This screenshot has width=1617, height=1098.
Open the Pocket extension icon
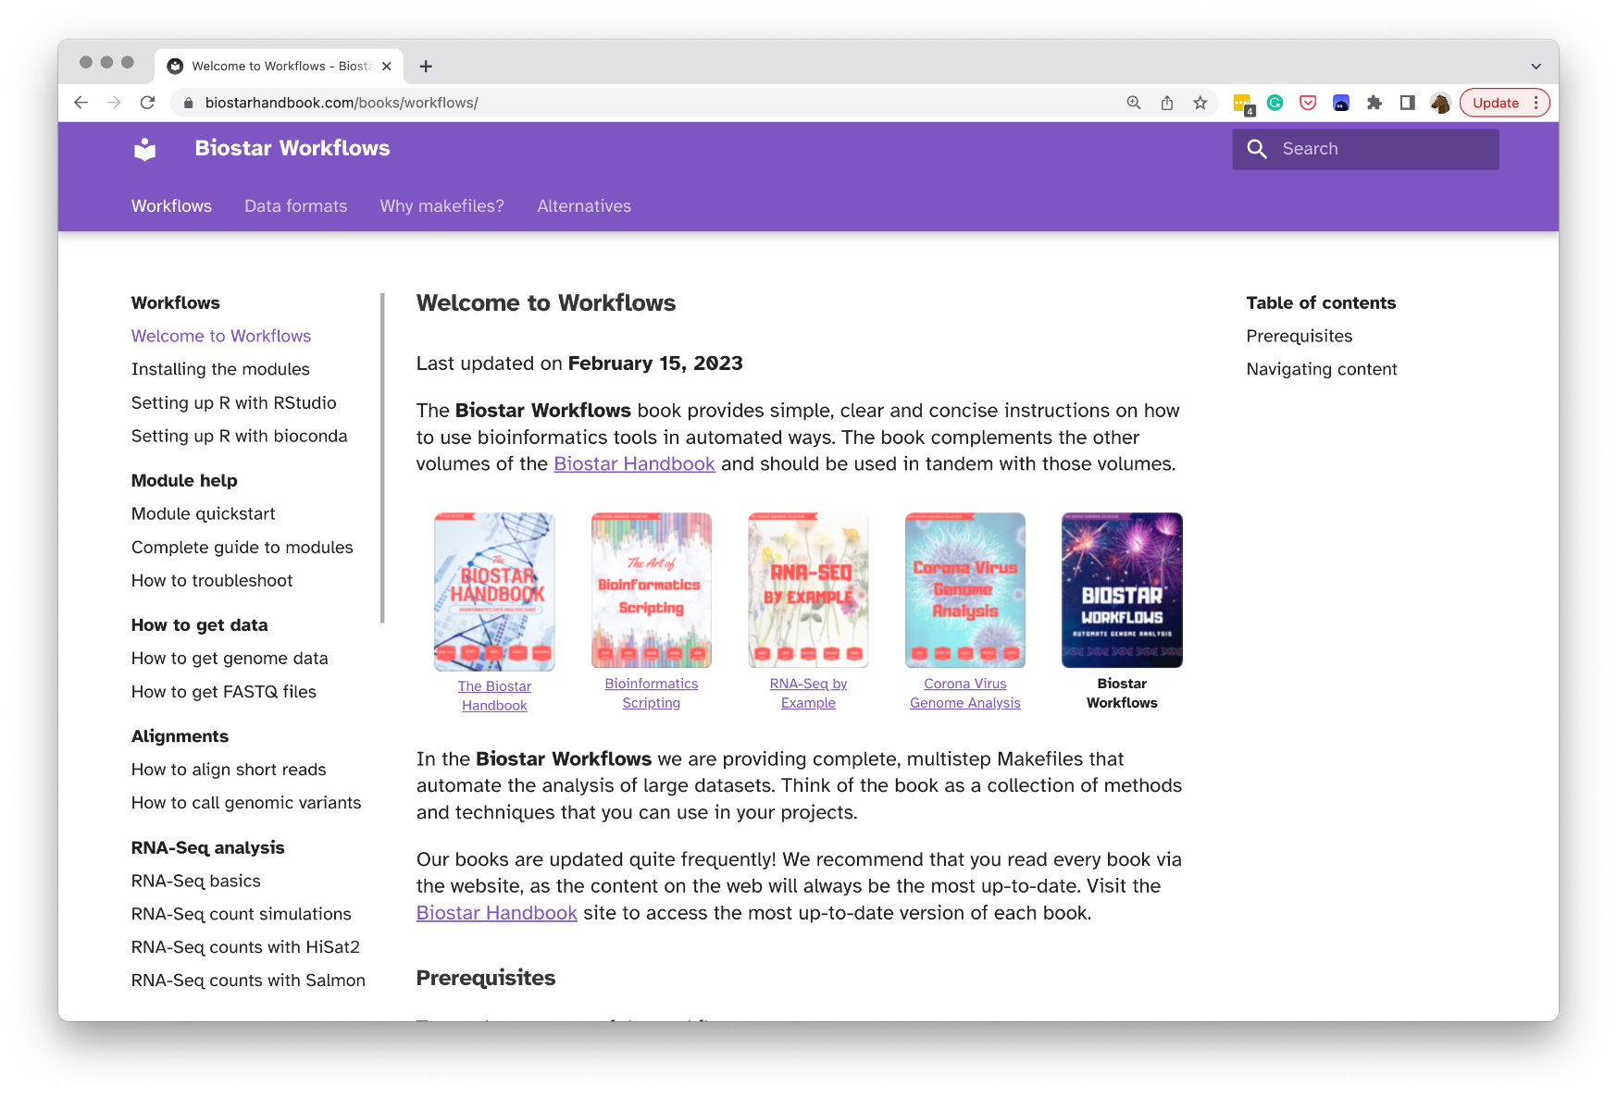(x=1308, y=103)
